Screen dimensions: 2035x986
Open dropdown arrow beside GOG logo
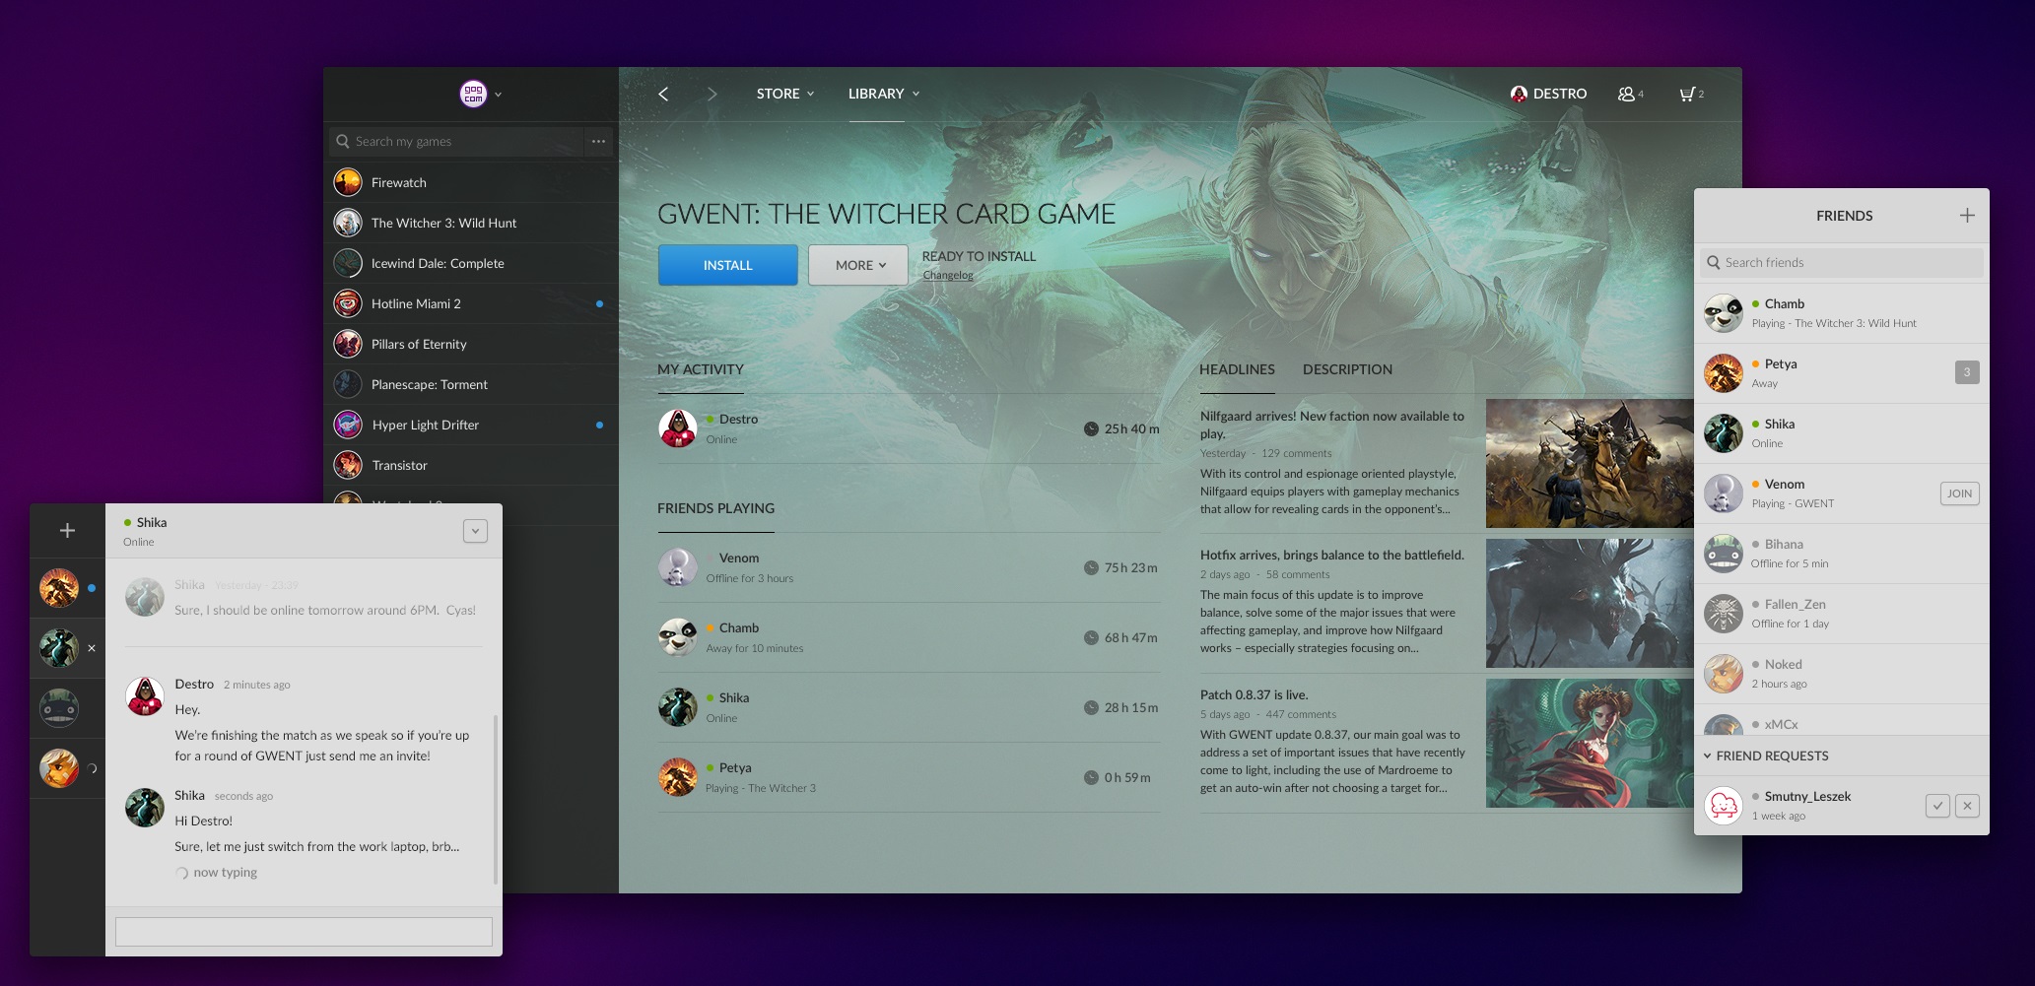[498, 95]
